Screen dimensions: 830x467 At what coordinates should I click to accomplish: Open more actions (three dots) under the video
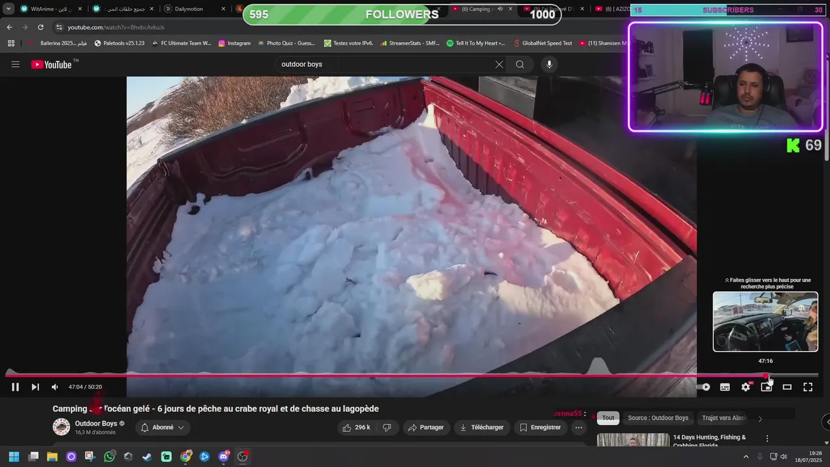click(x=579, y=427)
